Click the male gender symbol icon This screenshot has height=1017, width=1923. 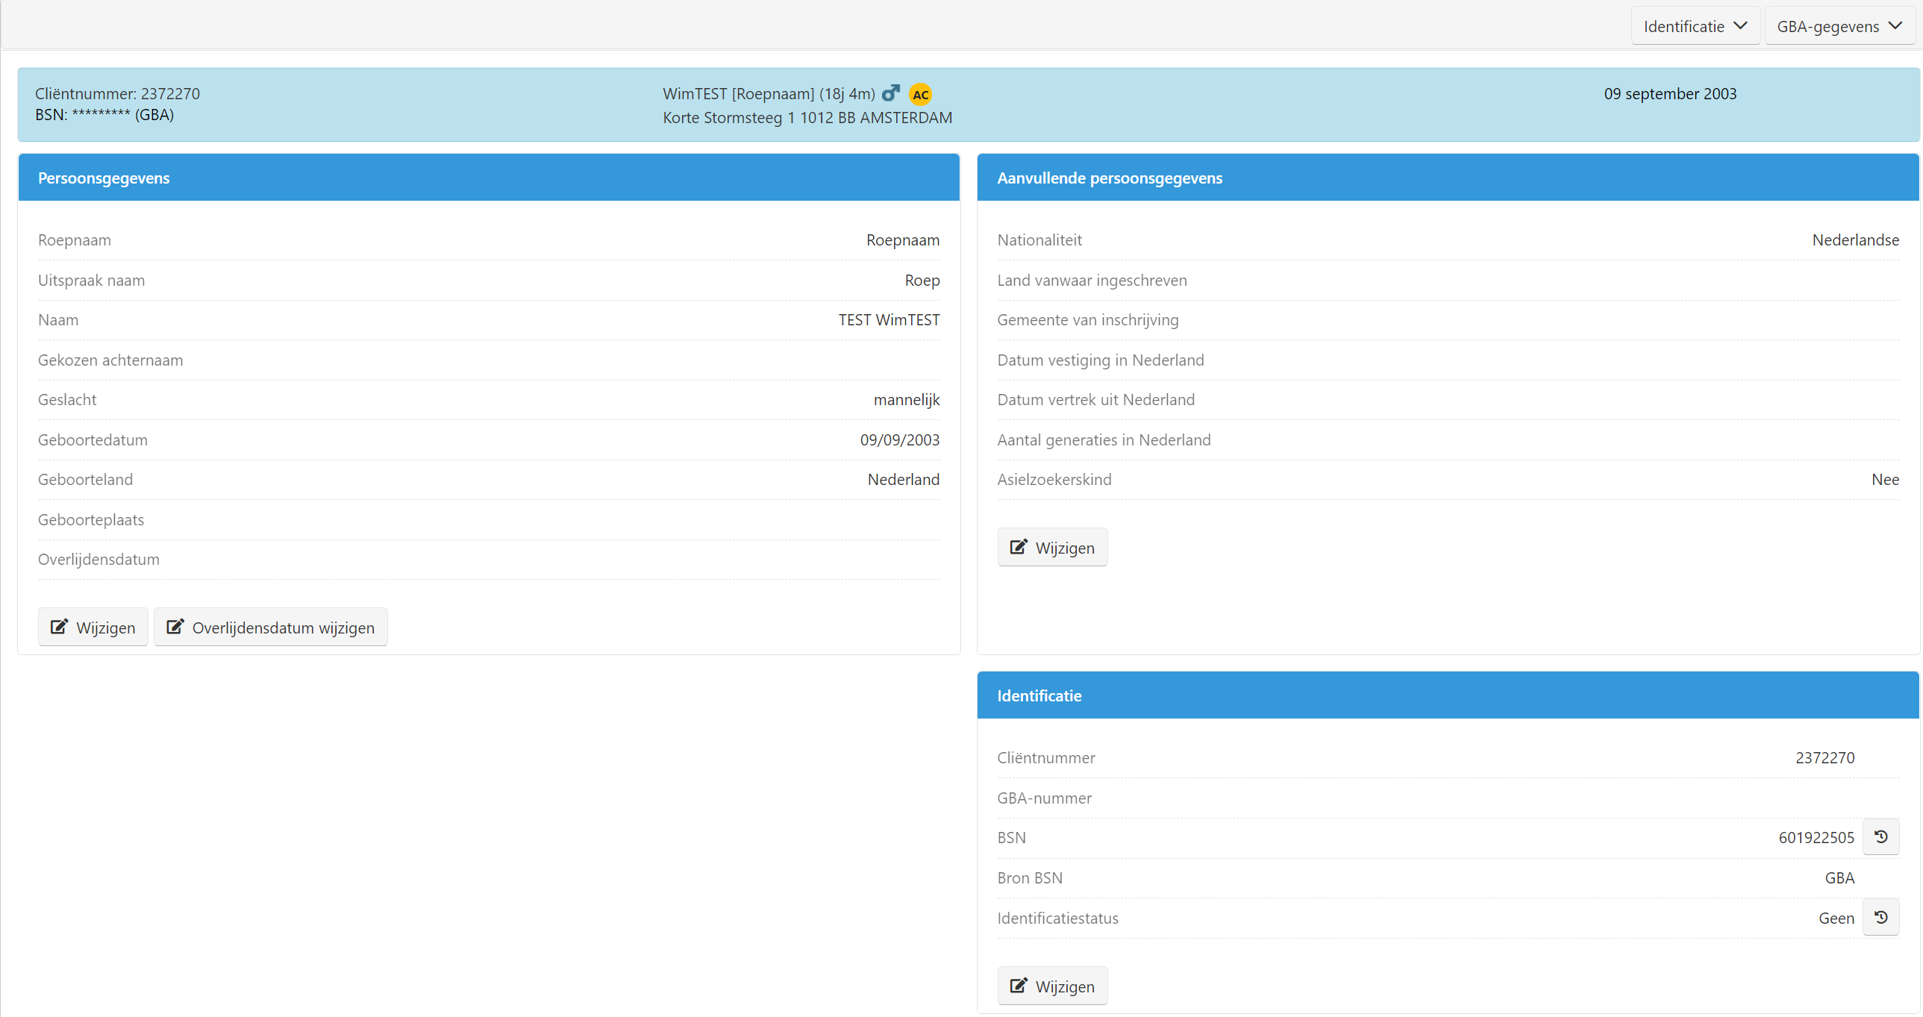tap(890, 93)
